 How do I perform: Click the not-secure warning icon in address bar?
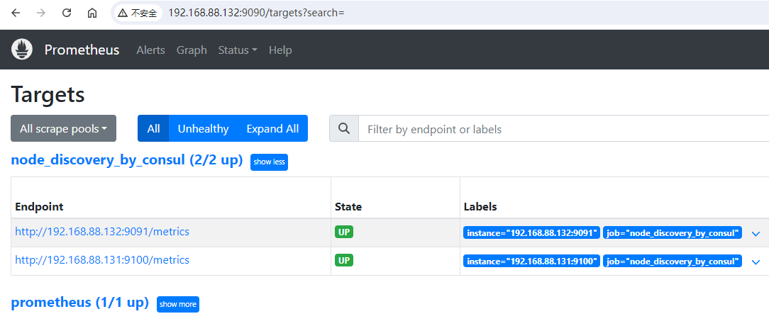123,13
